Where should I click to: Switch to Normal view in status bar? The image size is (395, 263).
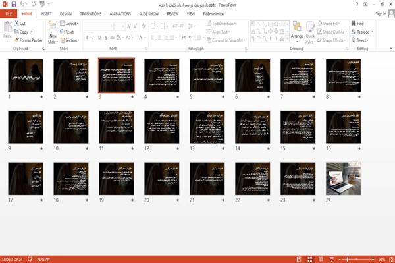tap(299, 259)
